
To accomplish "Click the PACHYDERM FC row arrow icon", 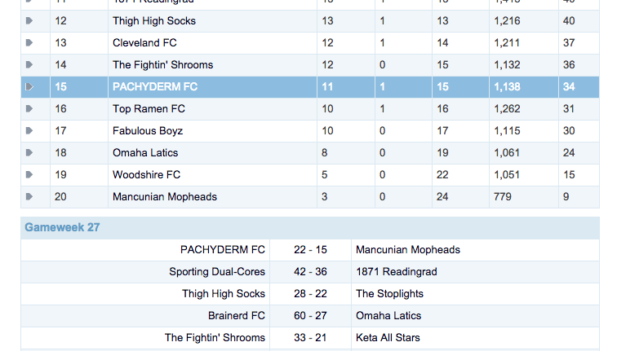I will (29, 87).
